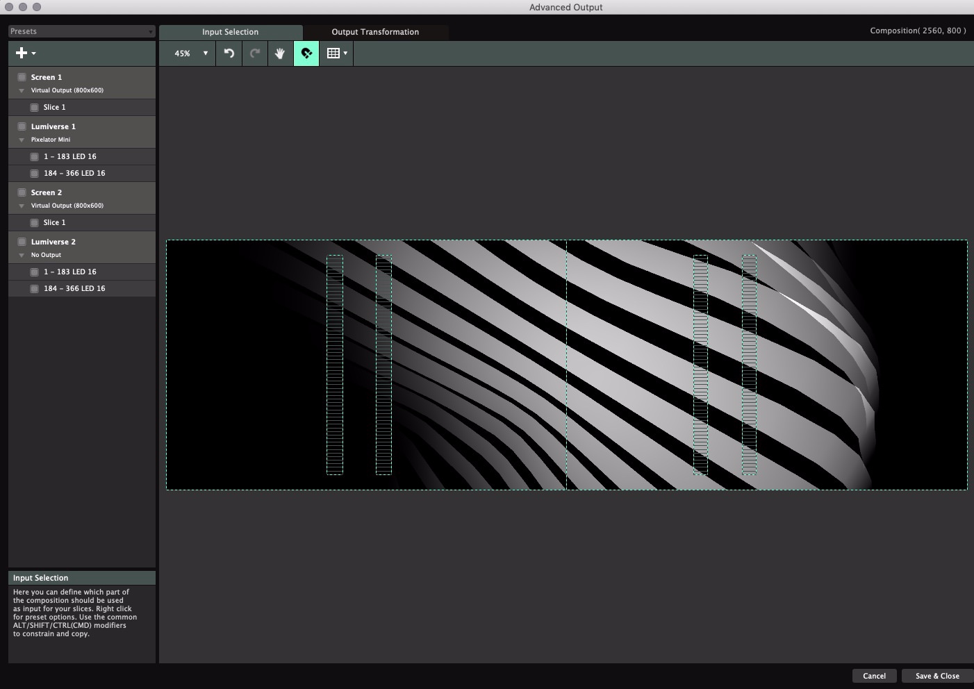Toggle the Screen 1 checkbox
Screen dimensions: 974x689
[22, 77]
